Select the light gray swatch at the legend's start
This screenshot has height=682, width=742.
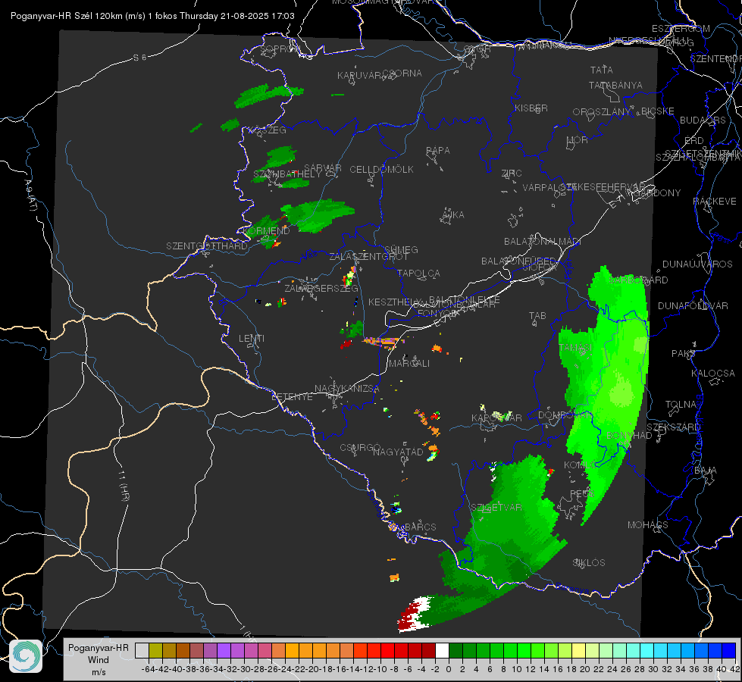[142, 650]
